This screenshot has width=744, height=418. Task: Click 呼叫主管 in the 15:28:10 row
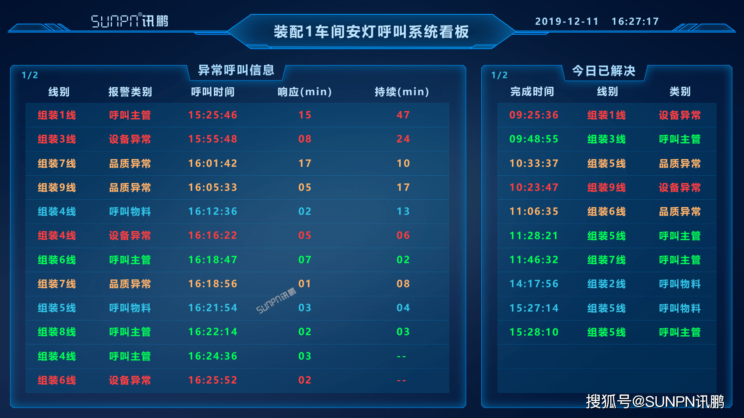(680, 332)
